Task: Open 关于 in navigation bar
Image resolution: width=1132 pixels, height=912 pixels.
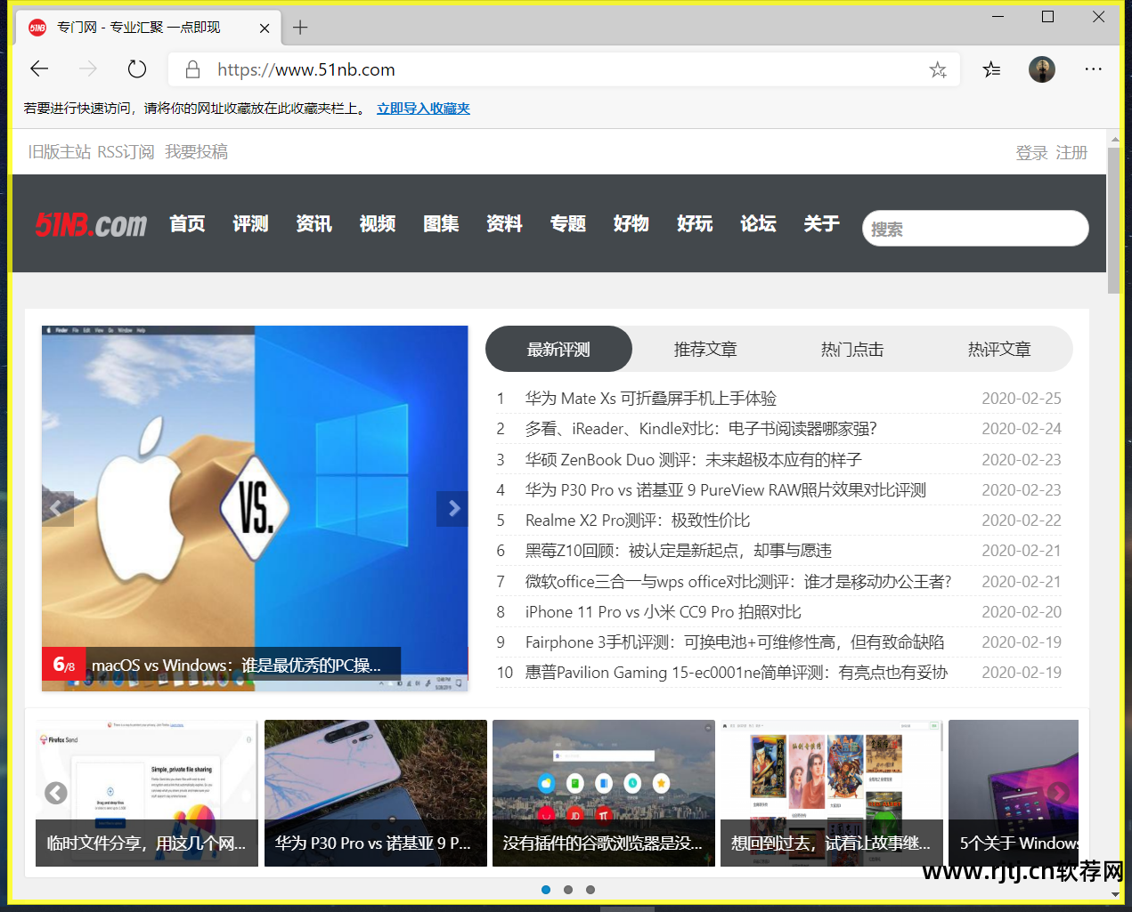Action: [822, 224]
